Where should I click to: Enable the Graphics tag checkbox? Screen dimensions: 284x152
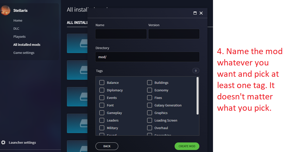[149, 113]
